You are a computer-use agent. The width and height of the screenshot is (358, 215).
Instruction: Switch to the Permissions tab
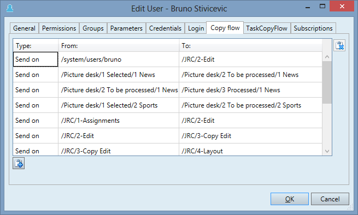tap(59, 28)
